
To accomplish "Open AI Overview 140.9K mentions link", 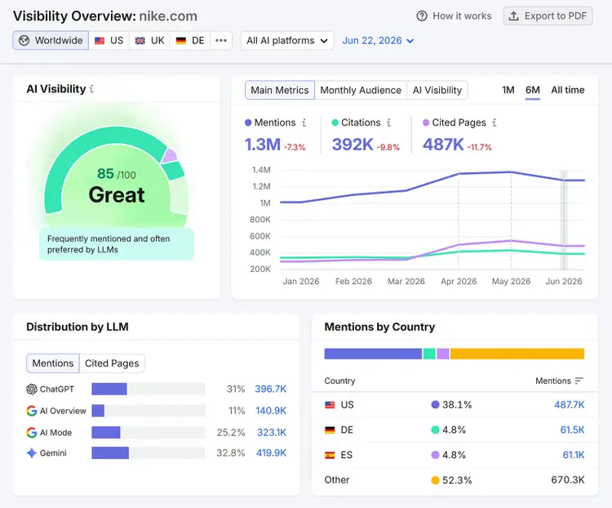I will 271,411.
